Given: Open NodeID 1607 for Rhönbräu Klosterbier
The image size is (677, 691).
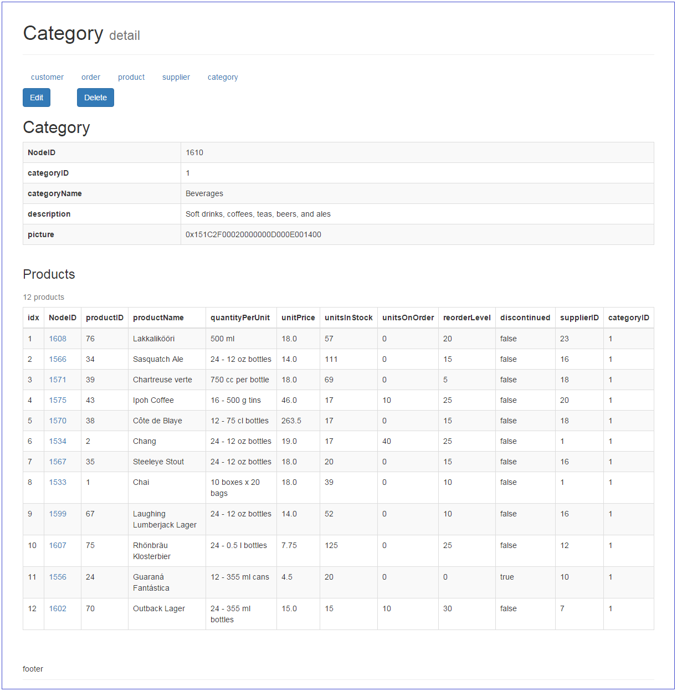Looking at the screenshot, I should tap(58, 545).
